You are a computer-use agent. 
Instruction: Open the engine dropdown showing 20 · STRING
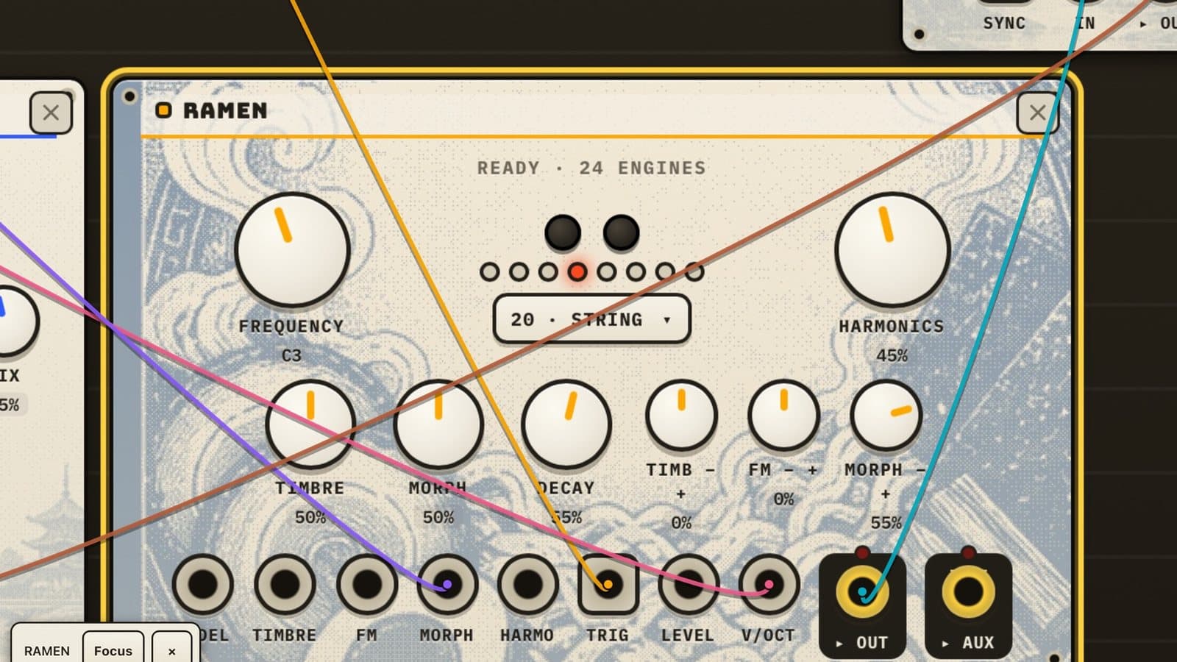tap(591, 319)
